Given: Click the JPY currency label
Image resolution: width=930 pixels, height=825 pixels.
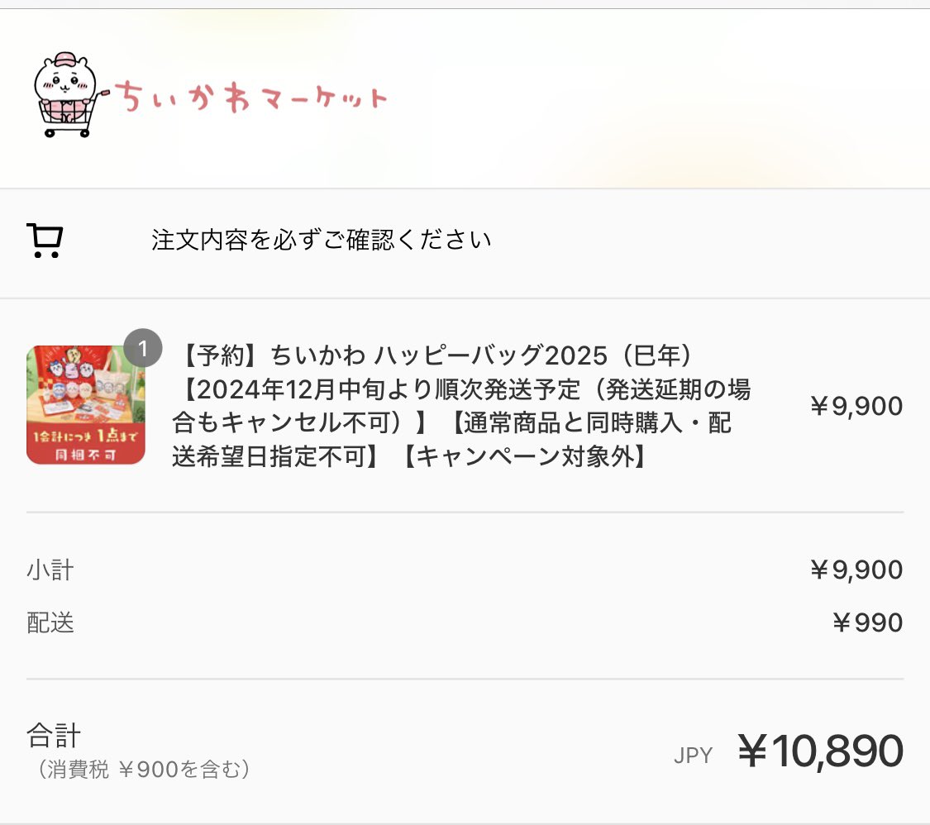Looking at the screenshot, I should pos(693,756).
